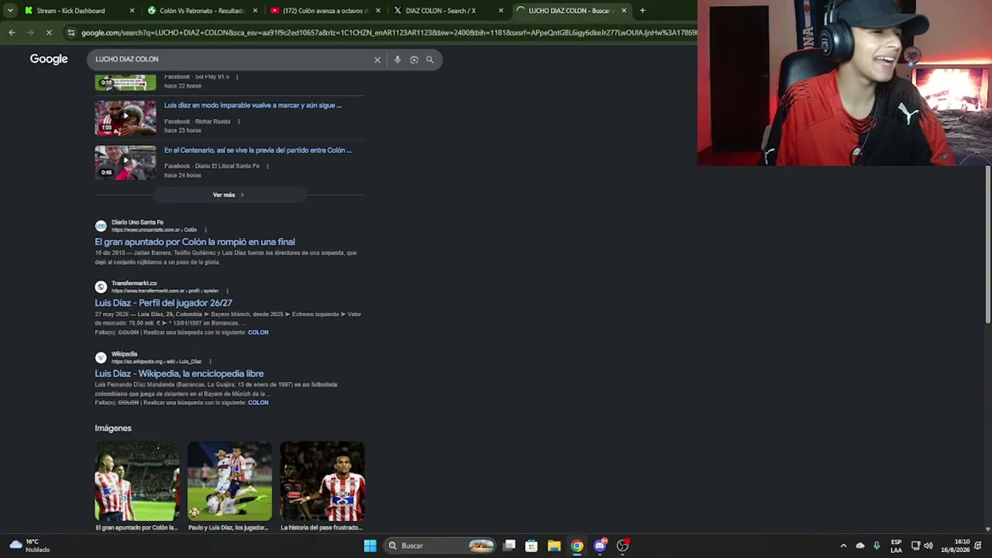The height and width of the screenshot is (558, 992).
Task: Open 'En el Centenario, así se vive' link
Action: coord(258,150)
